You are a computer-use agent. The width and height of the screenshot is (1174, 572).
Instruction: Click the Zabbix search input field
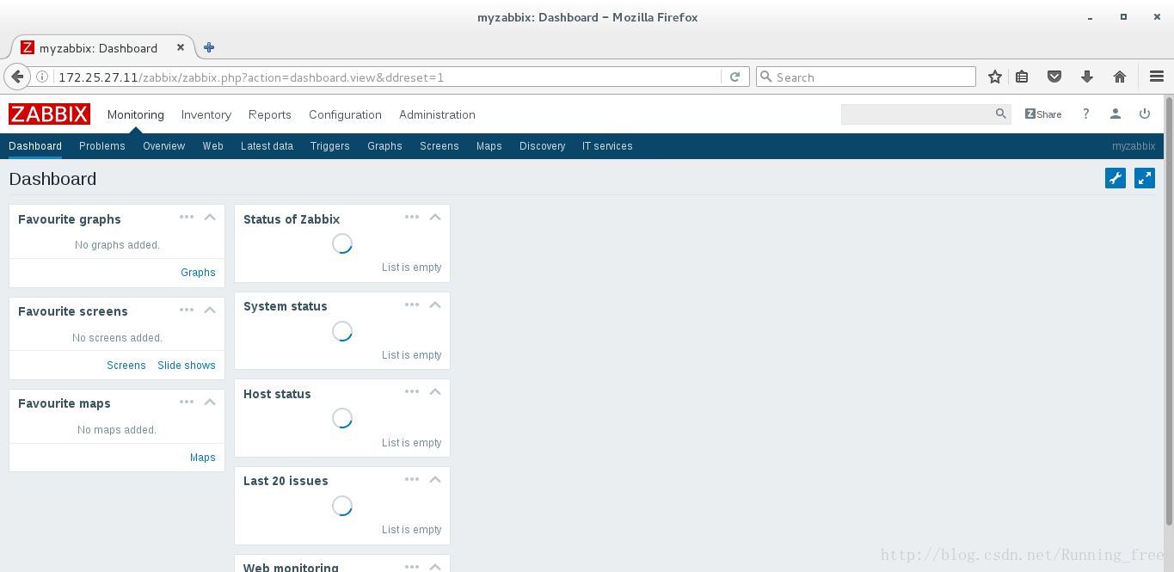(x=917, y=114)
